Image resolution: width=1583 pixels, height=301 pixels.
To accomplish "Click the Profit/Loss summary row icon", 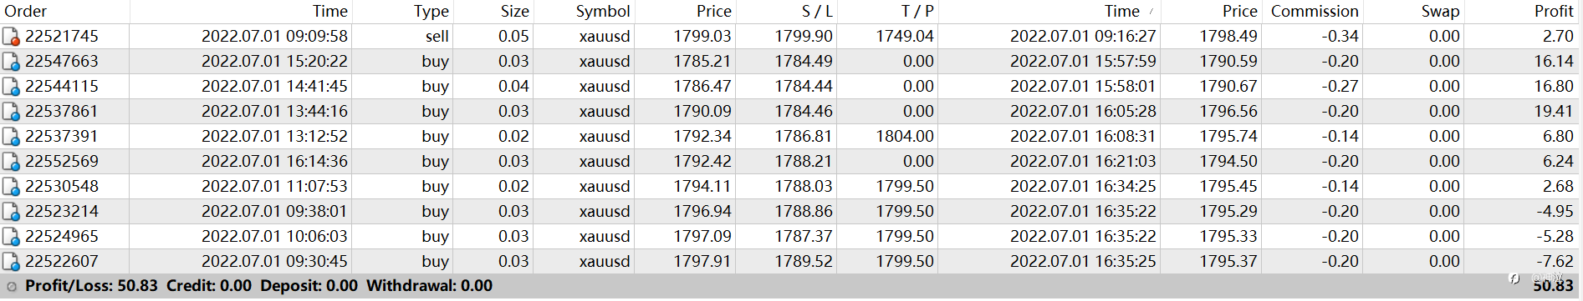I will click(12, 286).
